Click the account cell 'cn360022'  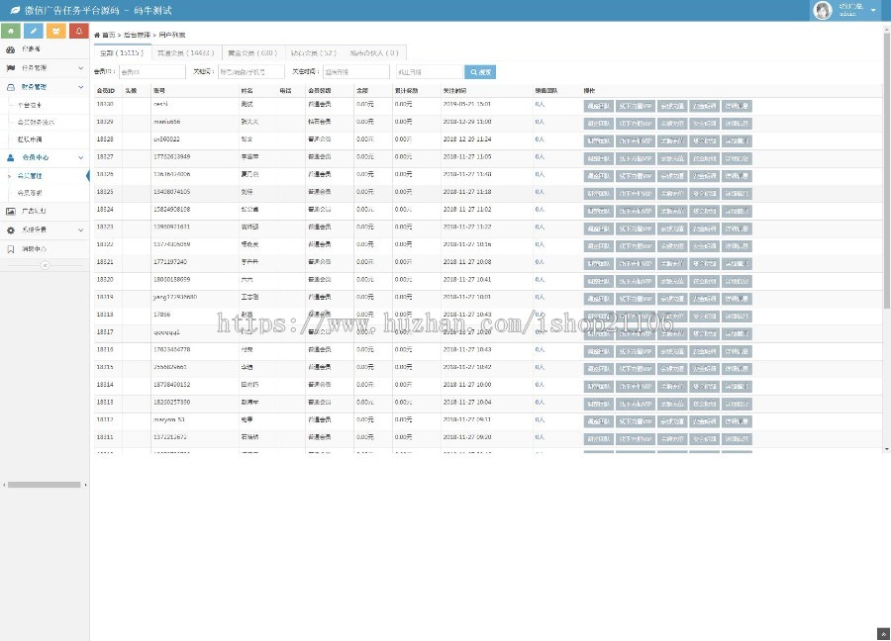click(x=166, y=139)
